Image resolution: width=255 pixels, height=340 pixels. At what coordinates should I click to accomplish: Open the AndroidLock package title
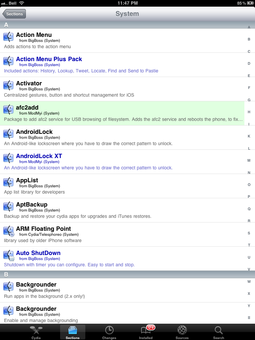point(34,132)
